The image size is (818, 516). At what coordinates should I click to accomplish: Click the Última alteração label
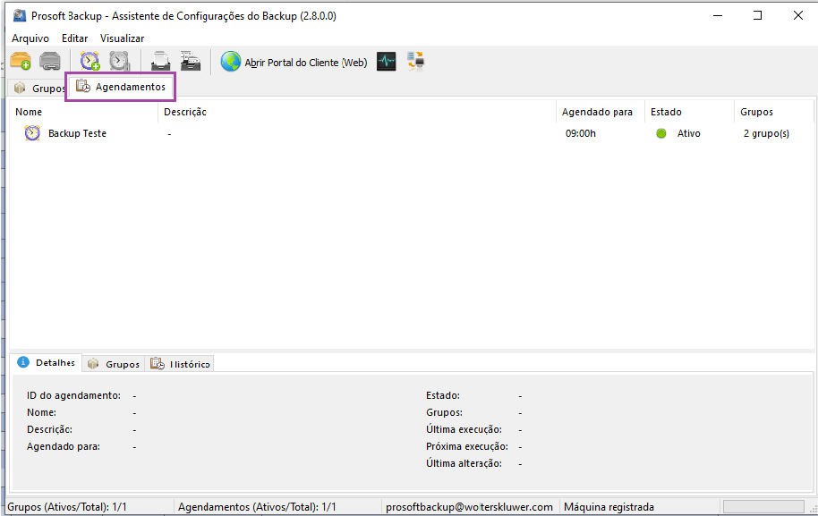[x=464, y=463]
